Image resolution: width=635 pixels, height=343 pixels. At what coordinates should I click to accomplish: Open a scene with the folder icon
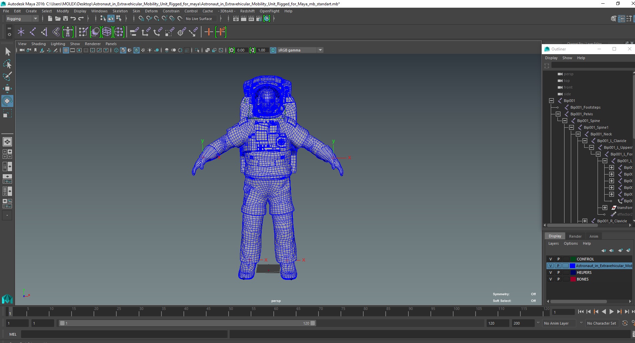coord(58,19)
